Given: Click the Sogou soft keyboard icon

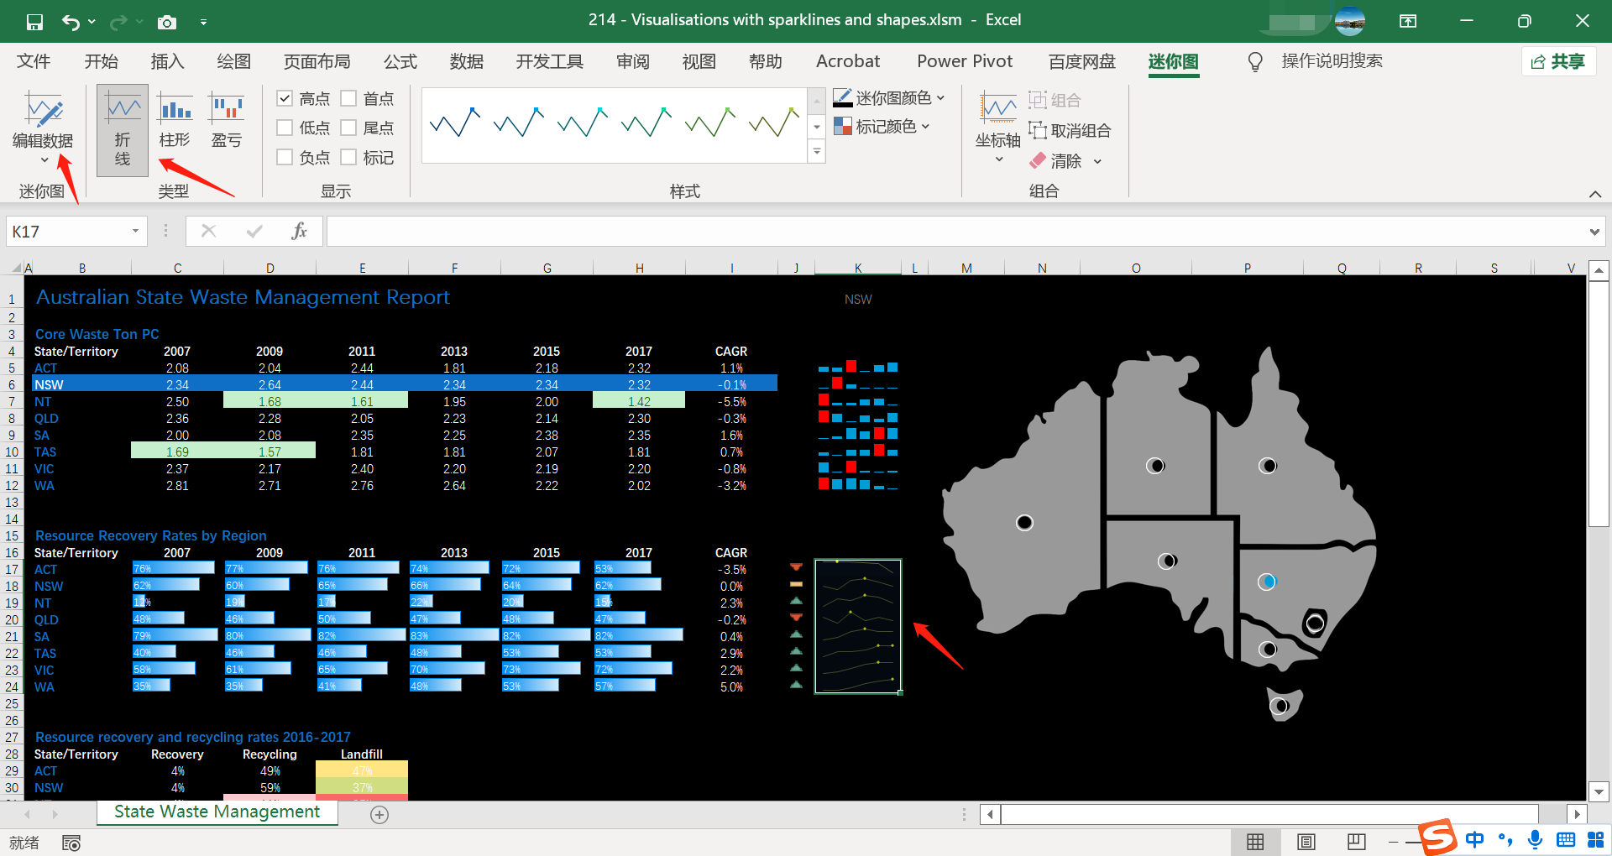Looking at the screenshot, I should [1566, 839].
